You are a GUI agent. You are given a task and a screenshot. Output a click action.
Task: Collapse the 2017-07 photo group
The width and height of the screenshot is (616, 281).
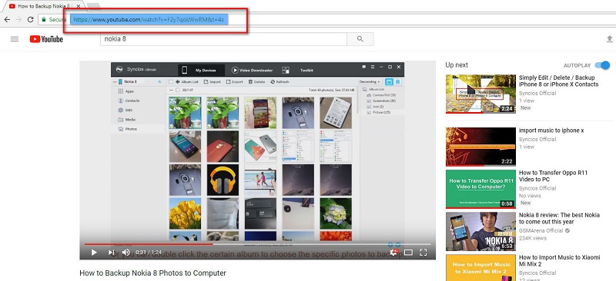click(x=171, y=90)
